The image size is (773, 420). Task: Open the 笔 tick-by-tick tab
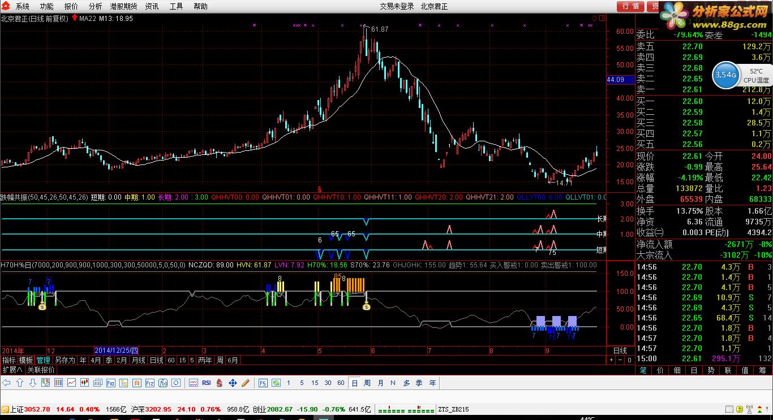[643, 370]
